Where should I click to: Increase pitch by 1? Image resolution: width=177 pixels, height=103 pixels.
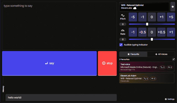pos(161,17)
